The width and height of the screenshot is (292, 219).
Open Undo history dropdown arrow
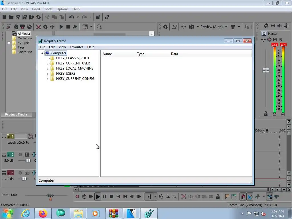(78, 17)
